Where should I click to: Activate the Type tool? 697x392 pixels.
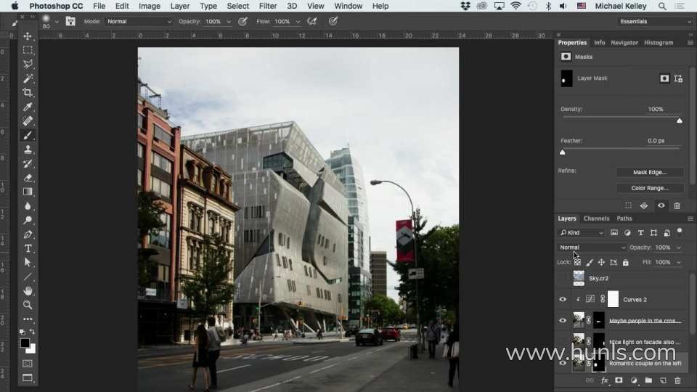pyautogui.click(x=28, y=248)
